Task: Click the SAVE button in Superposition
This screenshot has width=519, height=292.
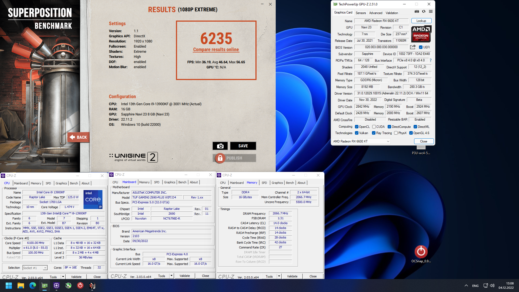Action: (243, 146)
